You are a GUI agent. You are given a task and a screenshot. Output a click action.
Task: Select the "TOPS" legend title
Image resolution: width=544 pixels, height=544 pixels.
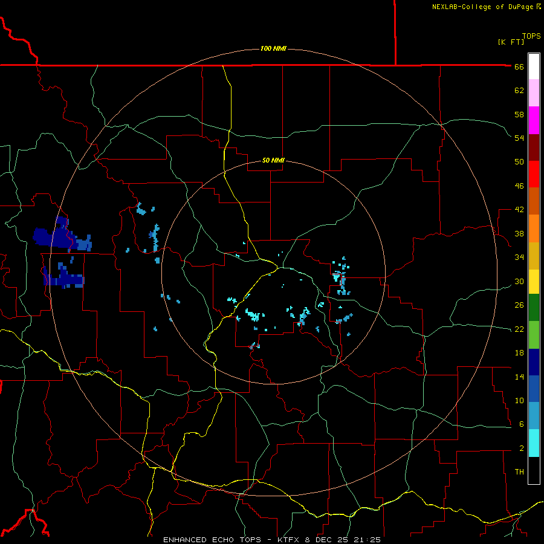tap(531, 36)
